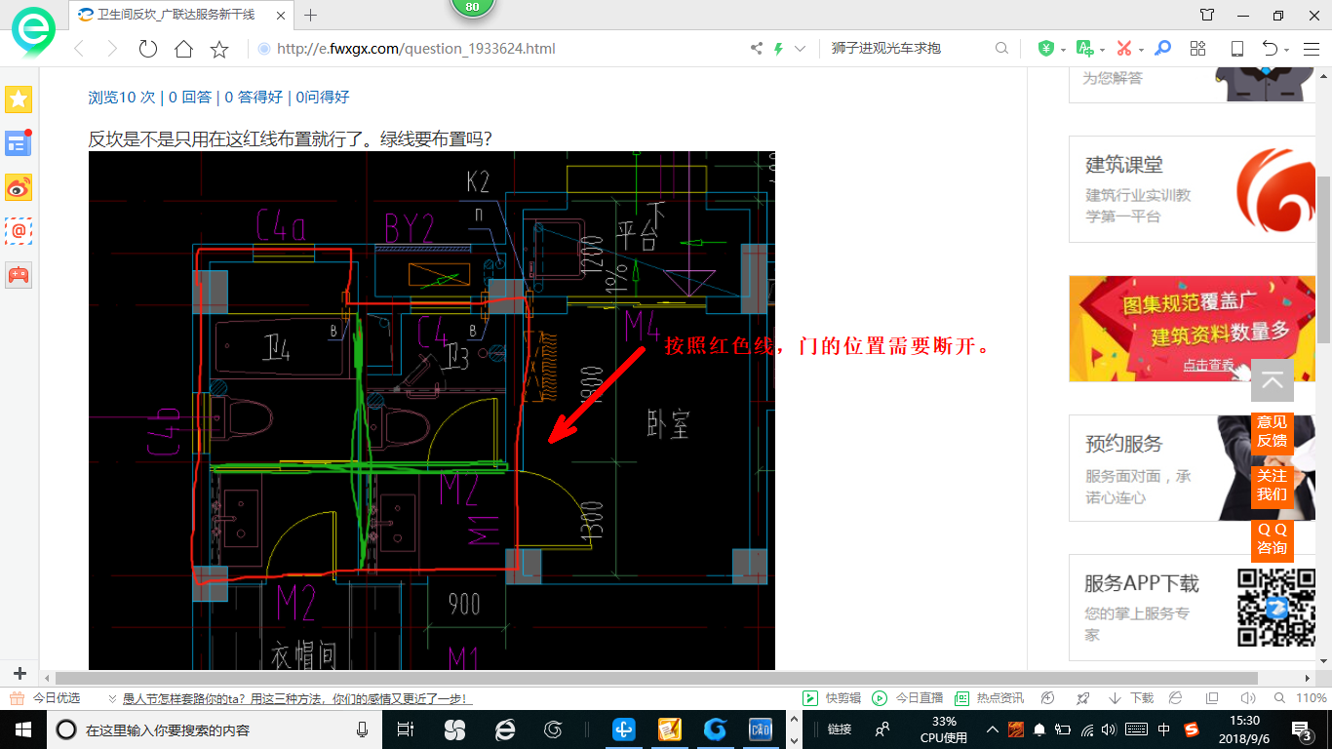Viewport: 1332px width, 749px height.
Task: Switch the 中 input method language
Action: click(1164, 729)
